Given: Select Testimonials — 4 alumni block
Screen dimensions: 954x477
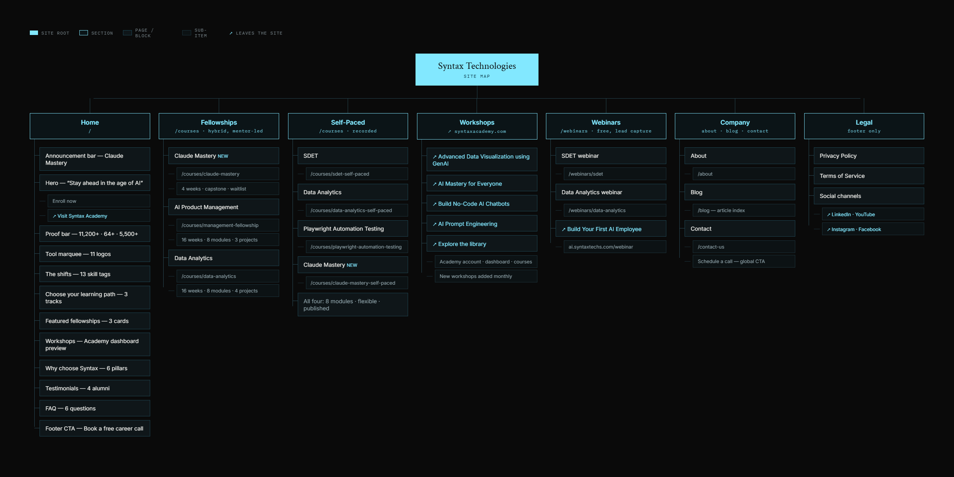Looking at the screenshot, I should click(95, 388).
